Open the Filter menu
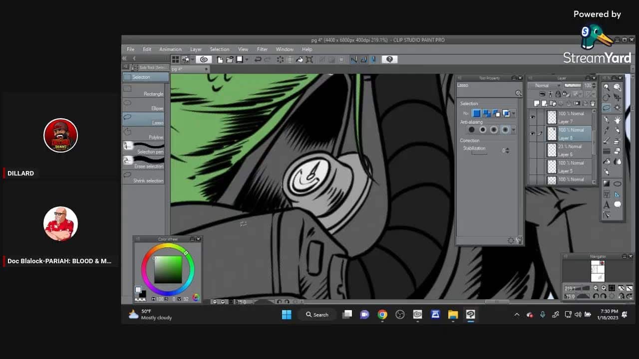The width and height of the screenshot is (639, 359). [x=262, y=49]
